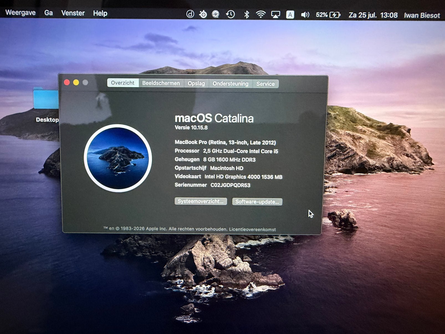Click the Systeemoverzicht... button
This screenshot has width=445, height=334.
click(x=201, y=201)
